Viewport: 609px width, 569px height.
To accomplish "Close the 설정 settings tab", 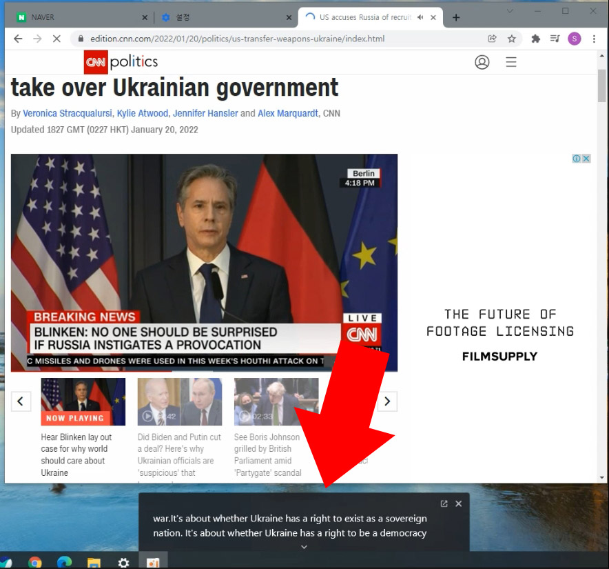I will coord(289,17).
